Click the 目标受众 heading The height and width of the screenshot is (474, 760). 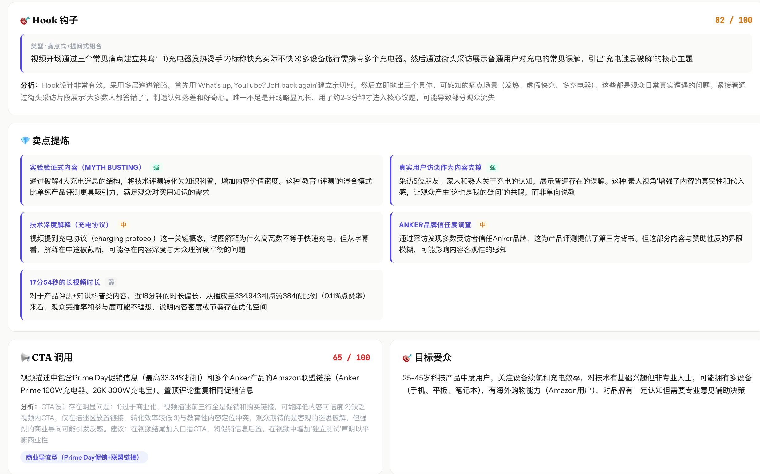[x=433, y=357]
